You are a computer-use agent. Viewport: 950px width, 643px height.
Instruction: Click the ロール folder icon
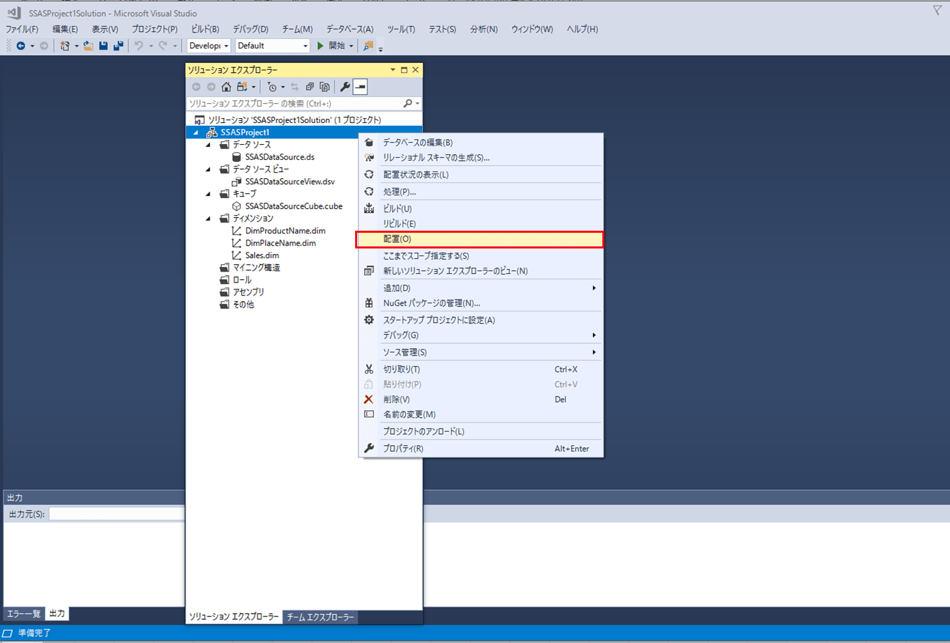(224, 280)
